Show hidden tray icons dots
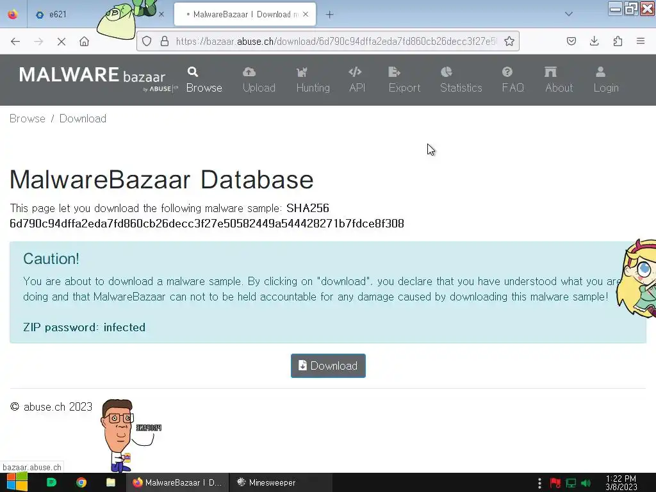The height and width of the screenshot is (492, 656). tap(539, 483)
